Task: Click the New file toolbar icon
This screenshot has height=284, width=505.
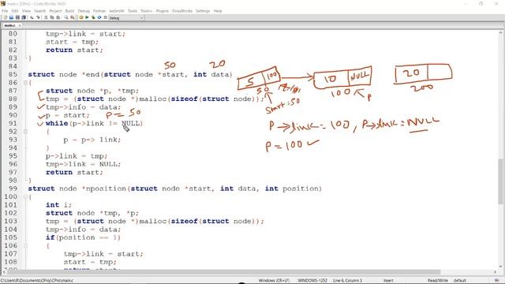Action: (x=6, y=17)
